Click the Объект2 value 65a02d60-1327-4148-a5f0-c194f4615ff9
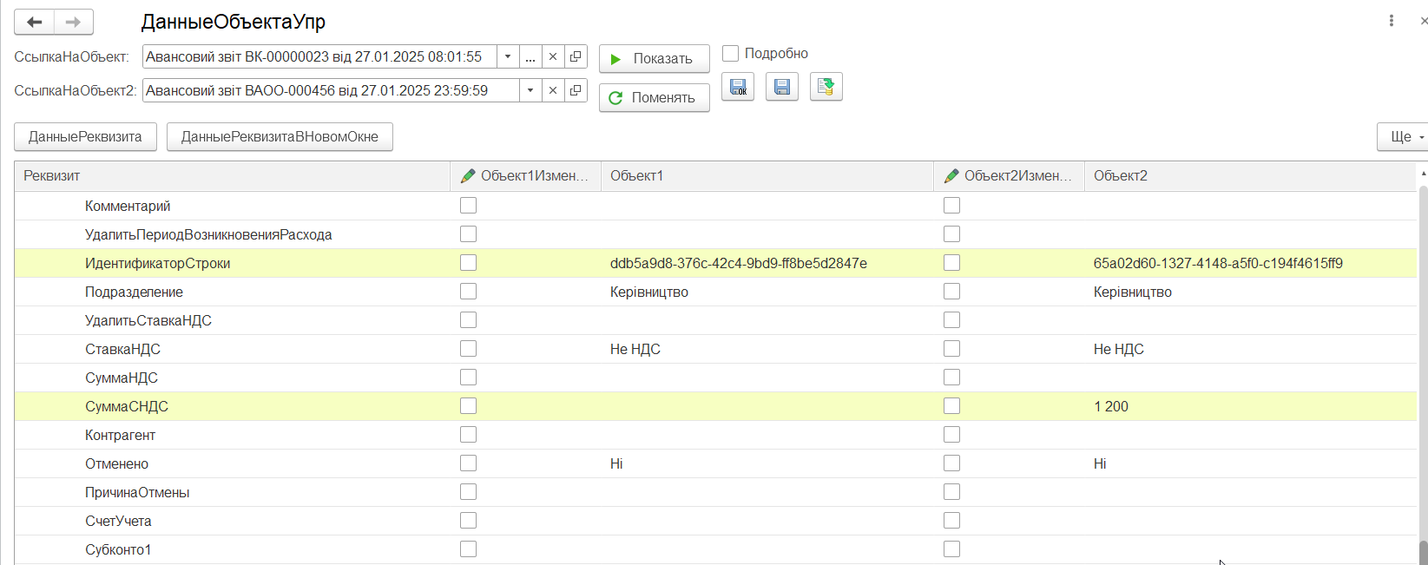The width and height of the screenshot is (1428, 565). point(1218,263)
